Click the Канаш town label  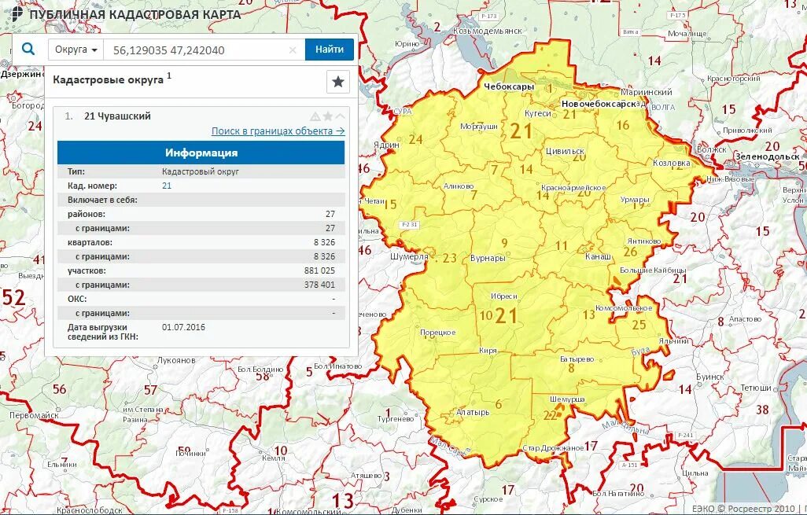(x=598, y=256)
